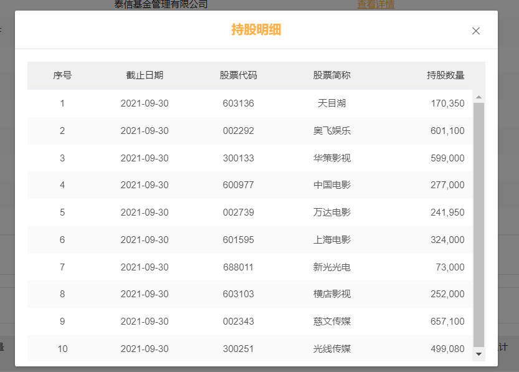Click holding quantity 324,000
Viewport: 519px width, 372px height.
pyautogui.click(x=447, y=240)
